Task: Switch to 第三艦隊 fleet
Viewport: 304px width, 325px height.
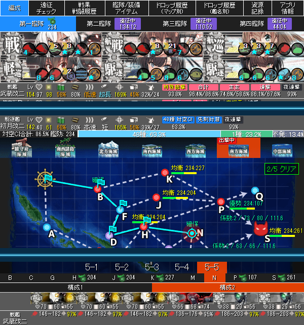Action: 190,24
